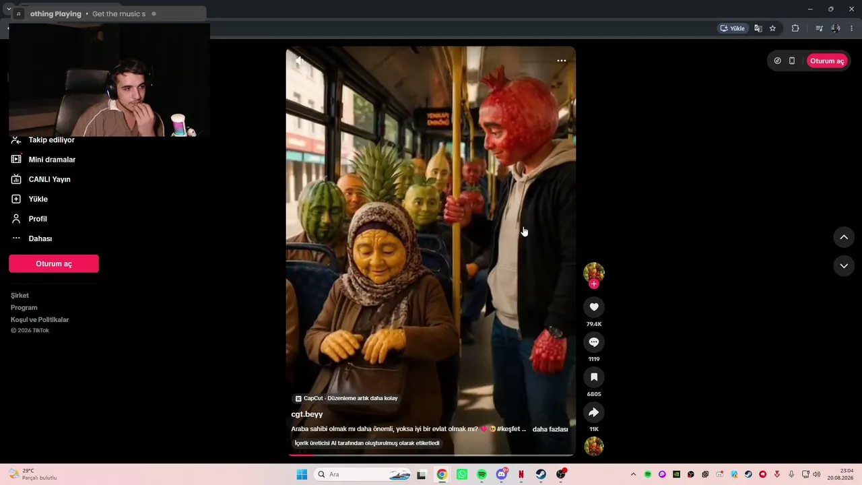Click the TikTok-logo icon beside phone icon
This screenshot has width=862, height=485.
[x=778, y=61]
